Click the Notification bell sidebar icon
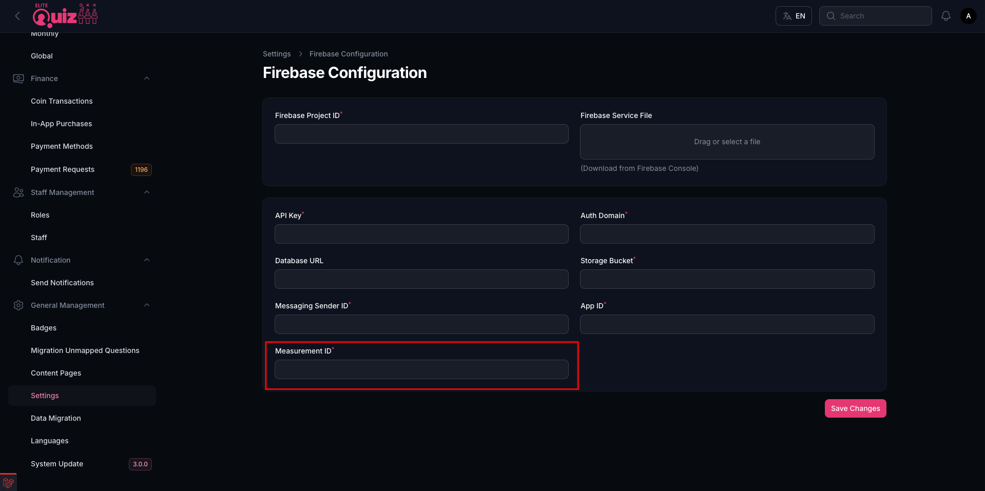 click(18, 260)
